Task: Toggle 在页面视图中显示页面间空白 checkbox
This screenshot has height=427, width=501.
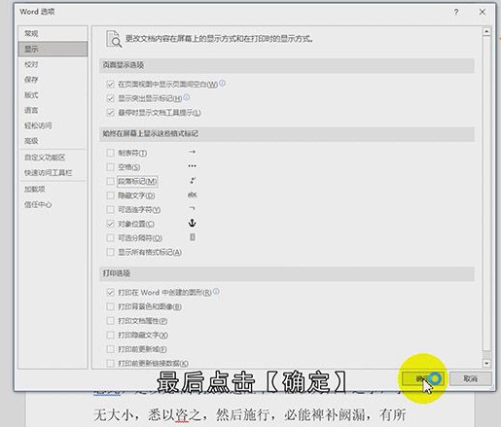Action: click(111, 85)
